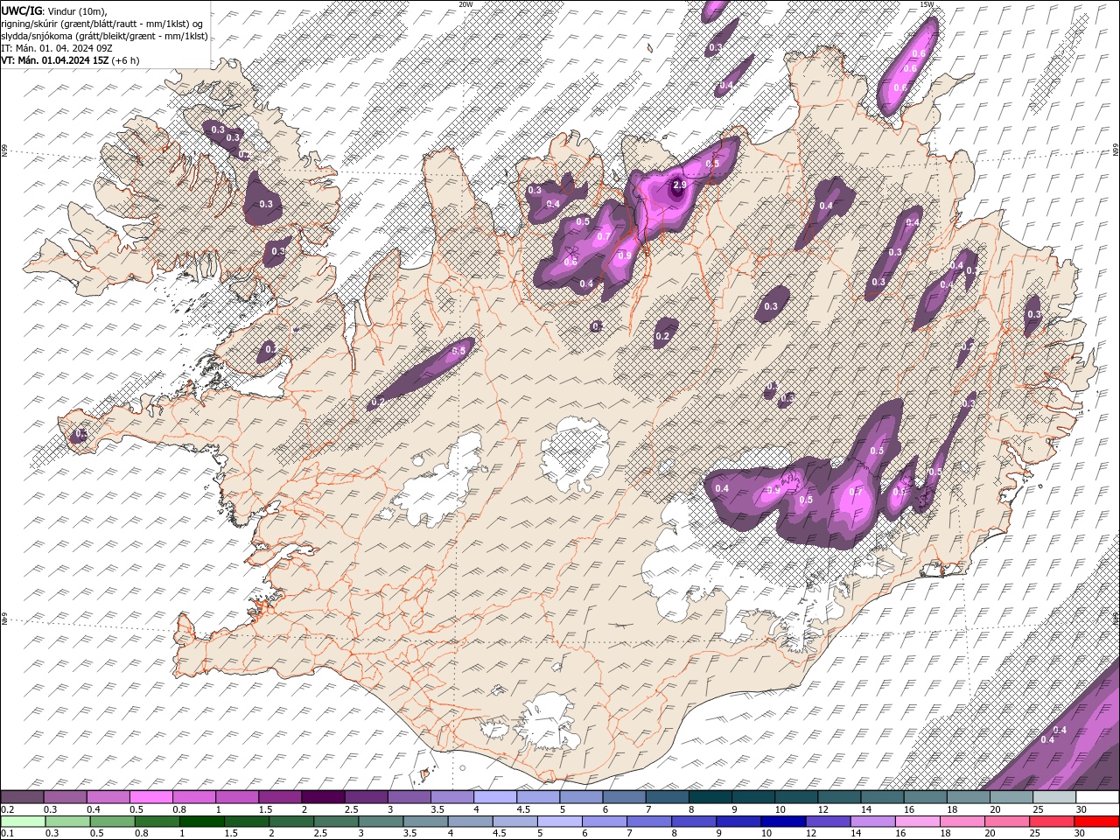Click the 15W longitude label

[x=927, y=4]
